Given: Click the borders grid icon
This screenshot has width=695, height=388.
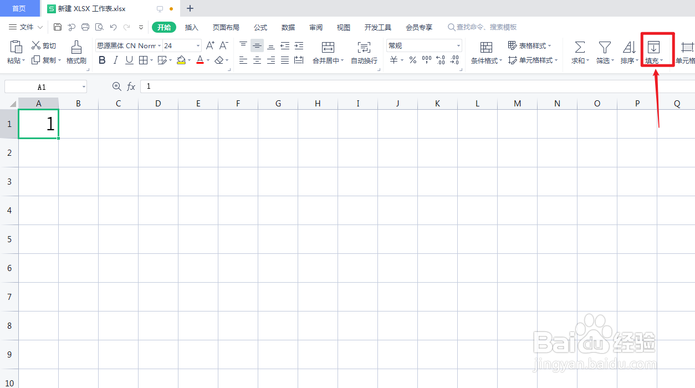Looking at the screenshot, I should 143,60.
